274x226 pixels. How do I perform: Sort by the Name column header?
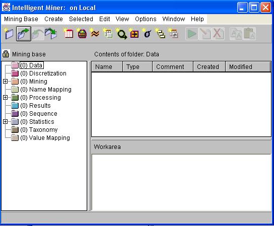107,67
